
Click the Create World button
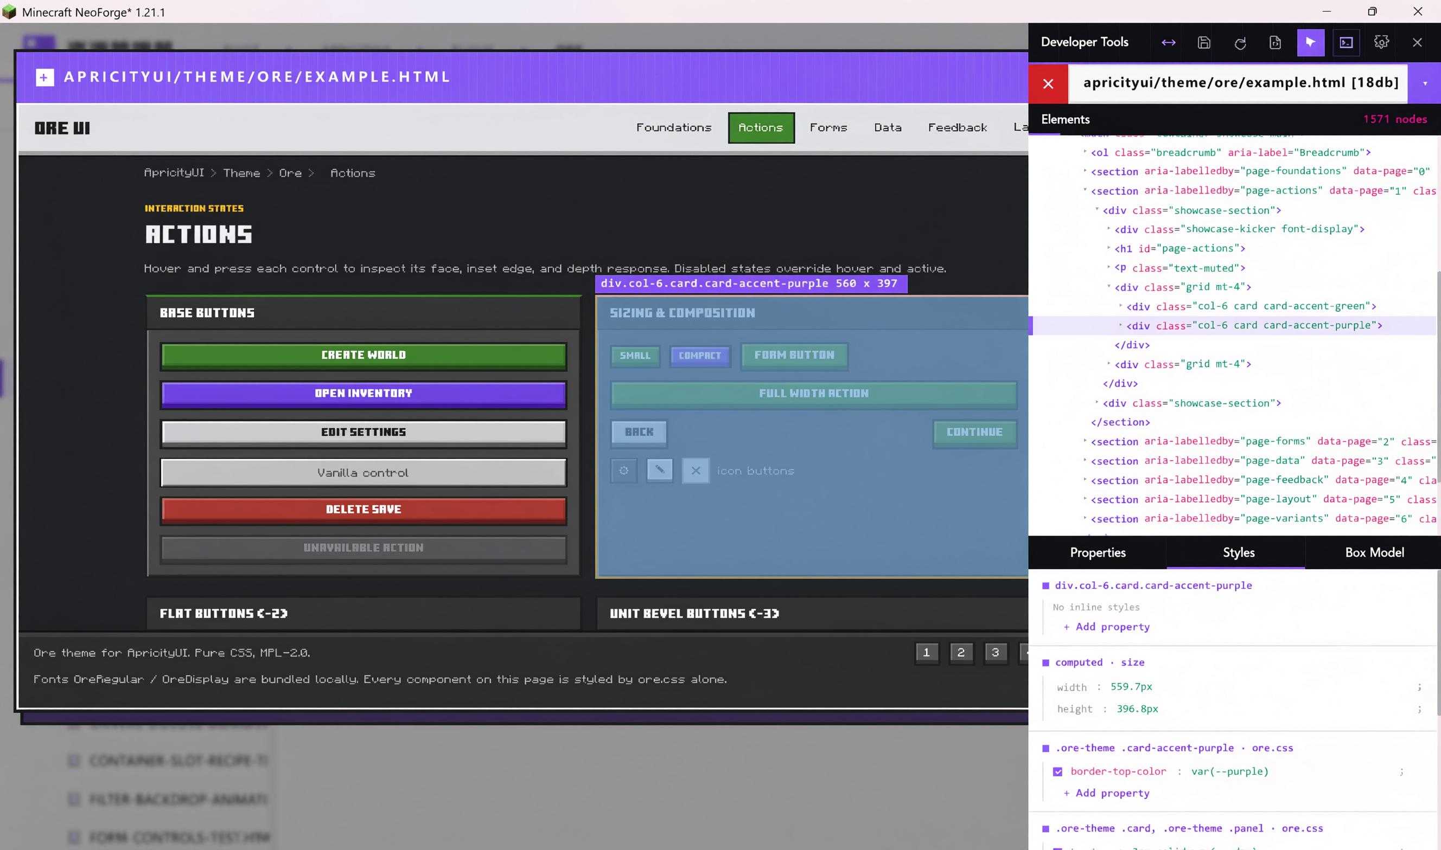point(364,356)
